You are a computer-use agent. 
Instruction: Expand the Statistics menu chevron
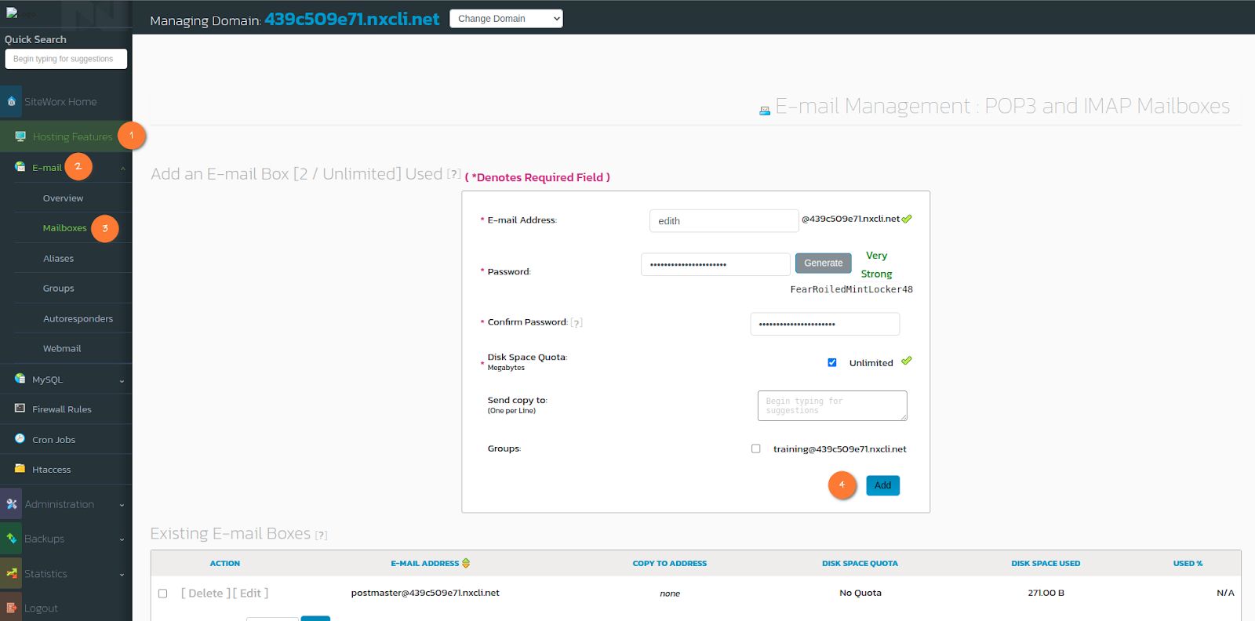coord(122,575)
